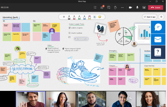Insert a yellow sticky note
Viewport: 167px width, 107px height.
pos(100,17)
